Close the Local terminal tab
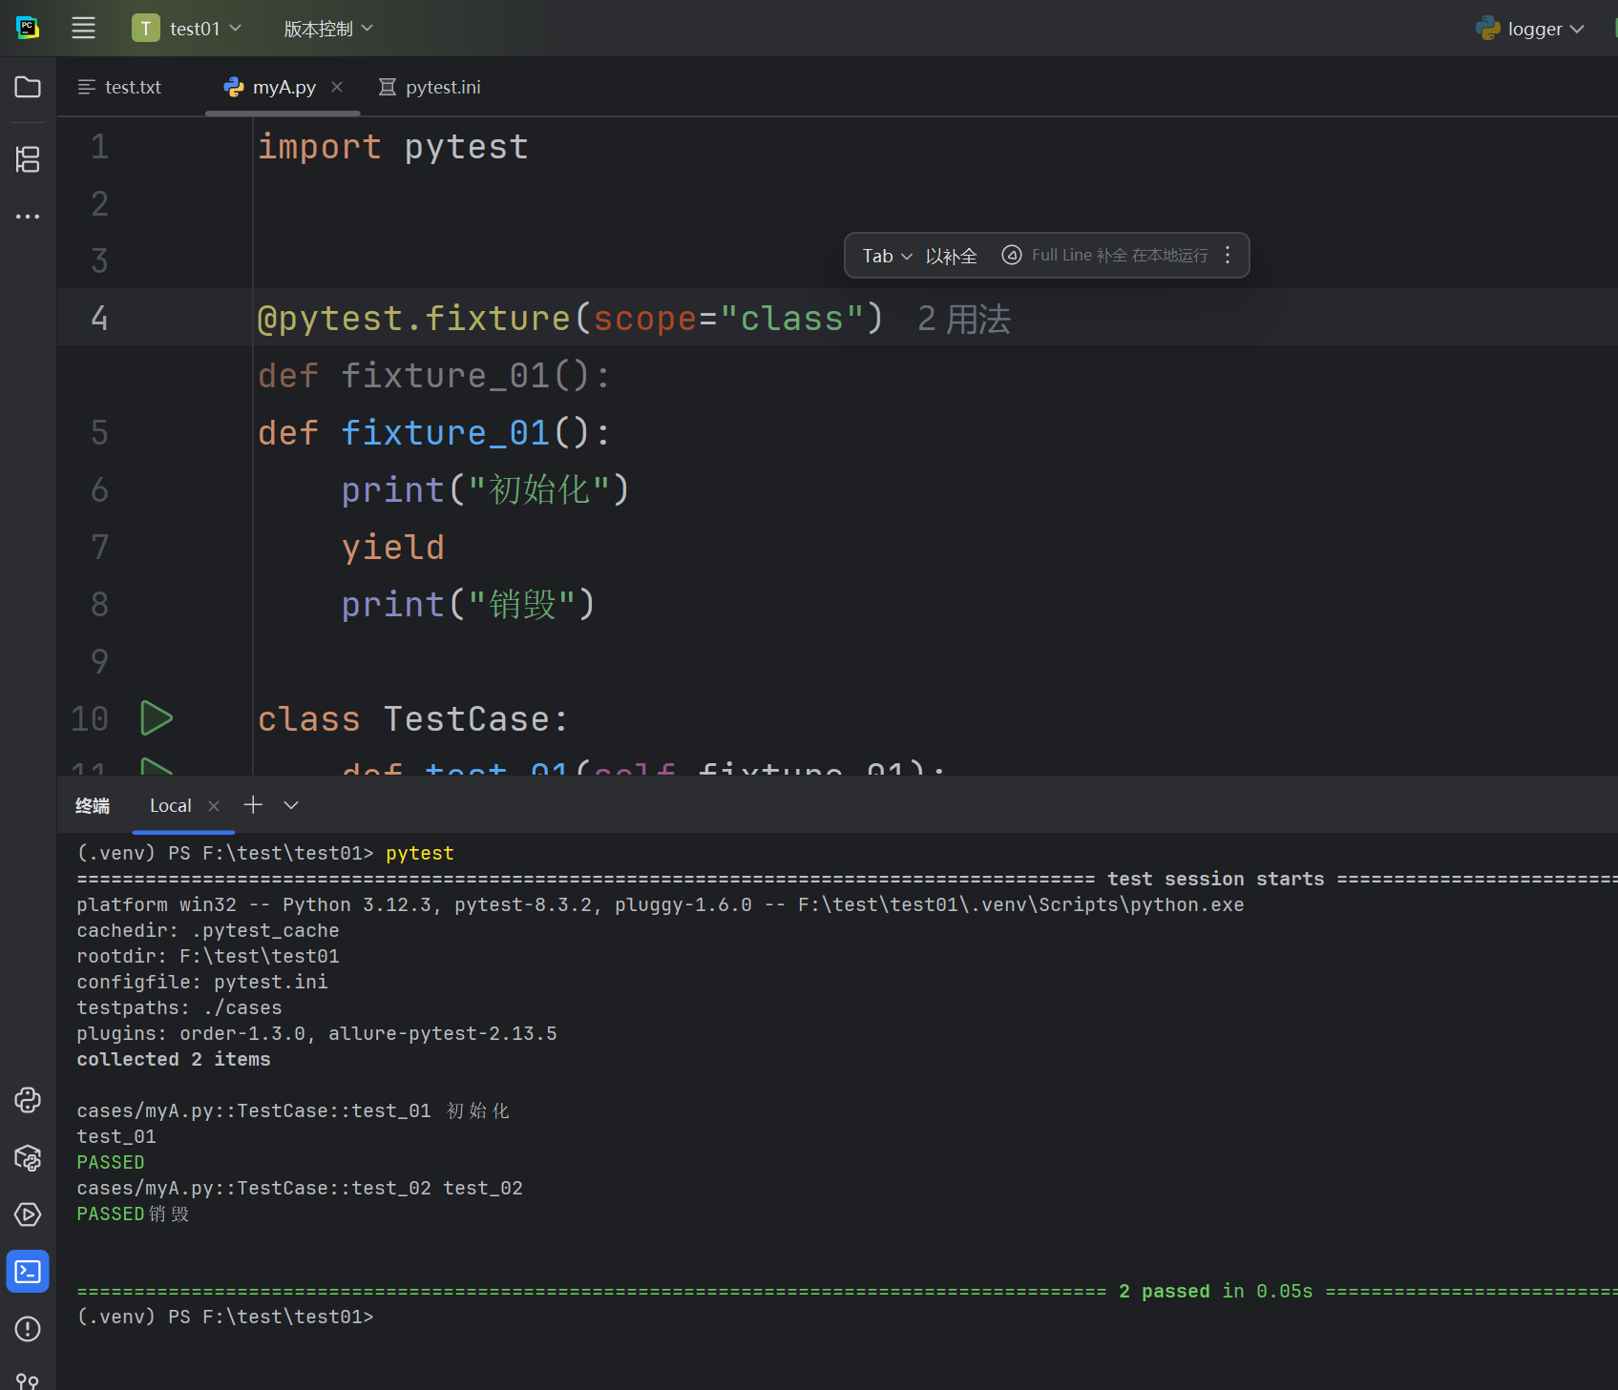Image resolution: width=1618 pixels, height=1390 pixels. pyautogui.click(x=214, y=806)
